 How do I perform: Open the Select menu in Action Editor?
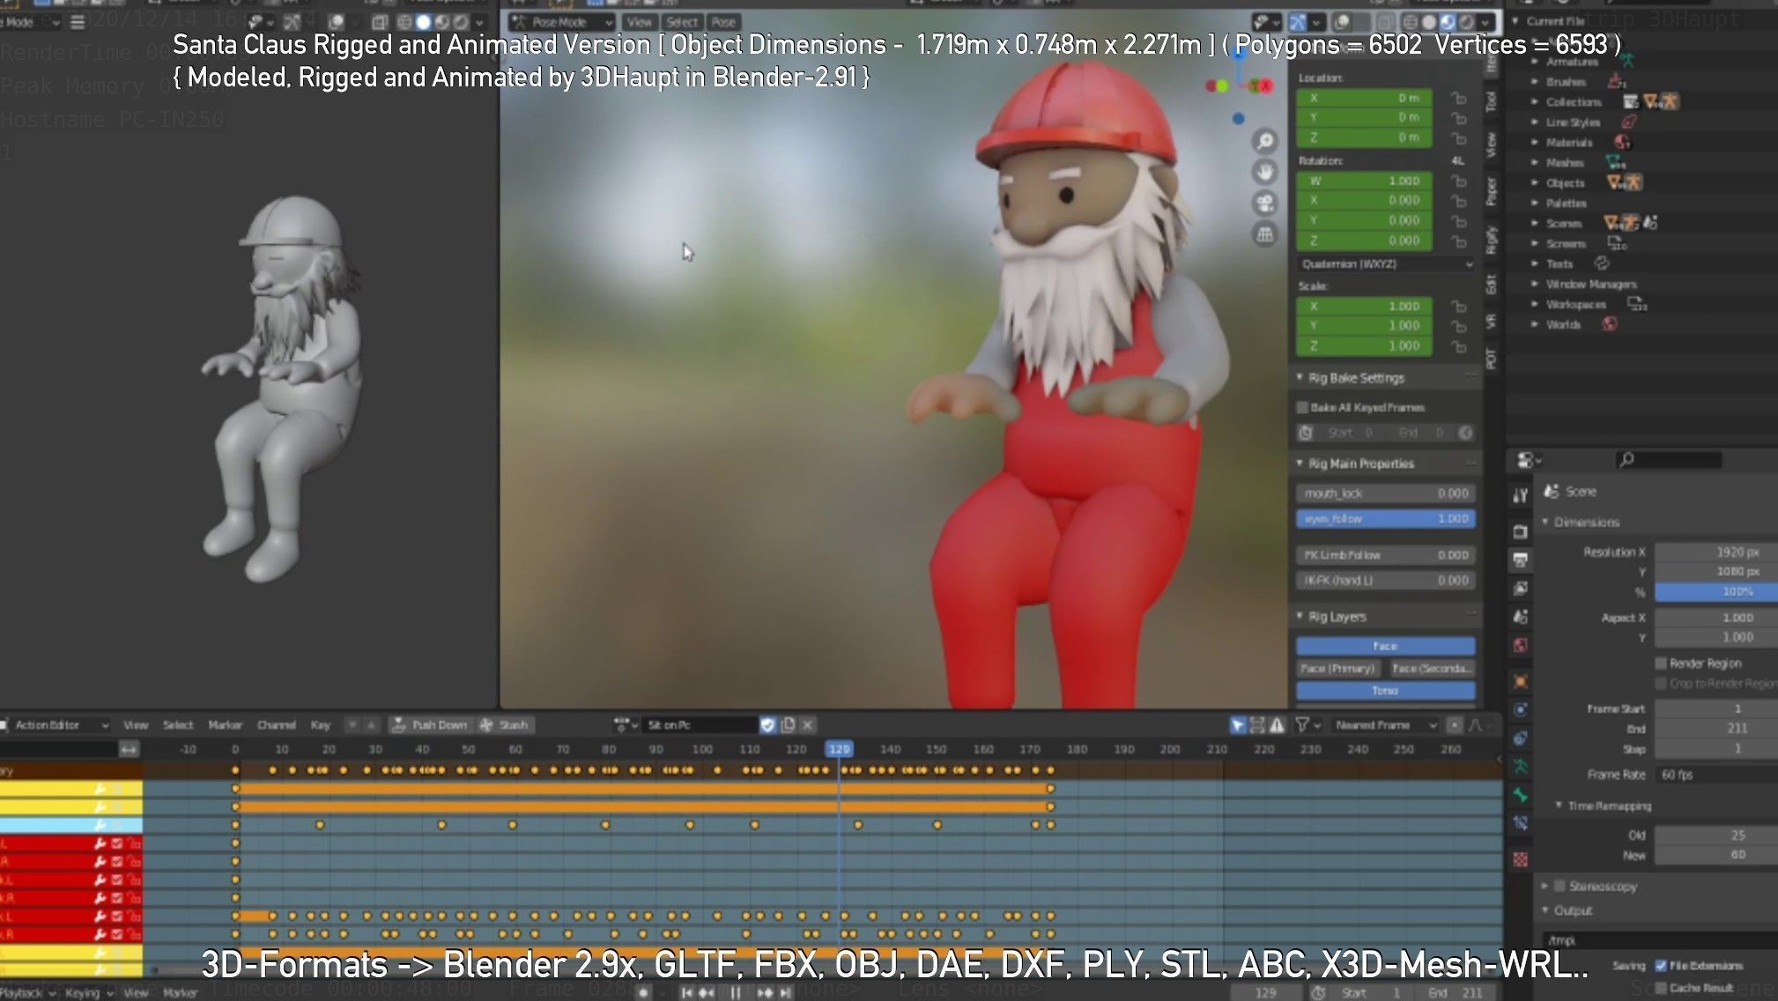click(x=178, y=724)
